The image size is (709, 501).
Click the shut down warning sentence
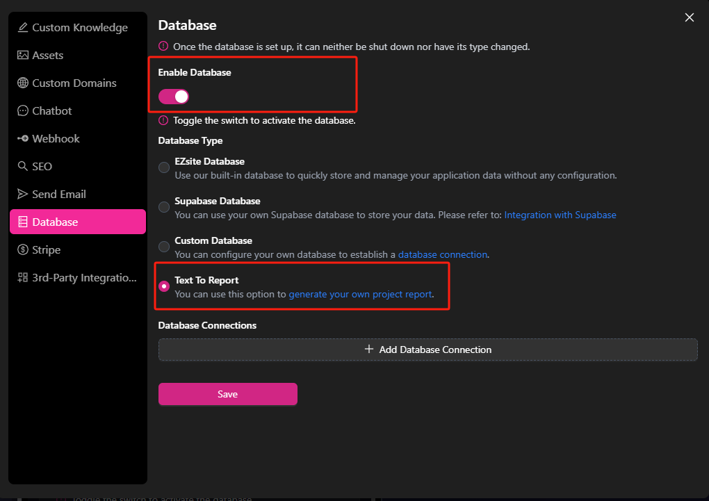pyautogui.click(x=351, y=47)
